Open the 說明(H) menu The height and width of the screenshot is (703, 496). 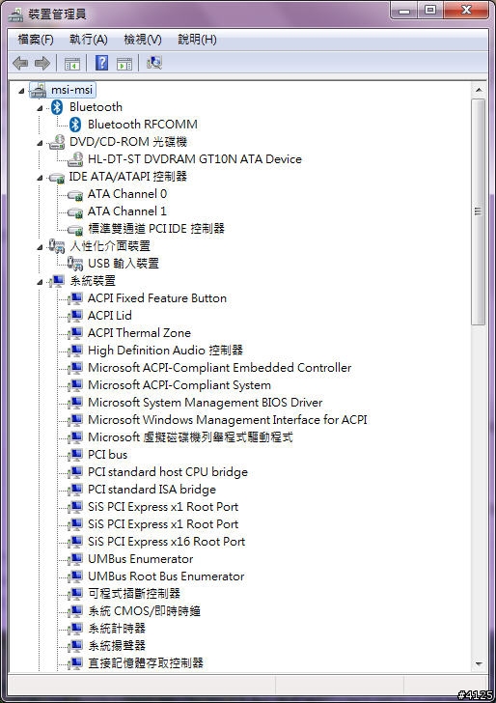click(x=197, y=40)
